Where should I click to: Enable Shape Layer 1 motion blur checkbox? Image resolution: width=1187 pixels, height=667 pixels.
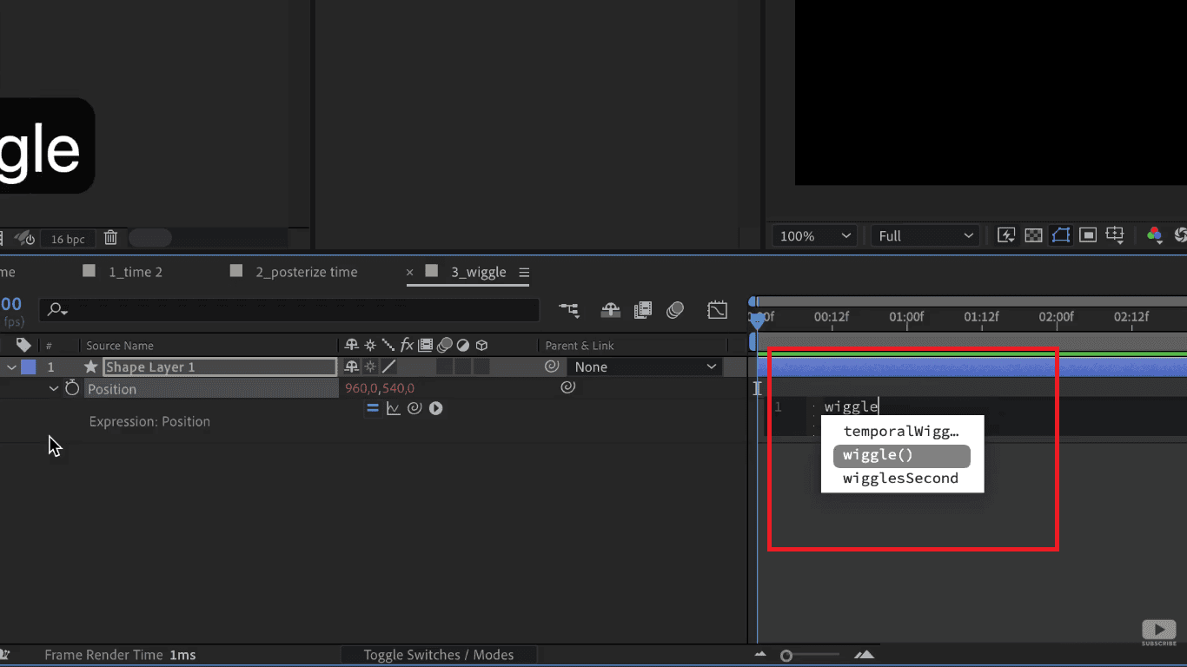coord(445,367)
